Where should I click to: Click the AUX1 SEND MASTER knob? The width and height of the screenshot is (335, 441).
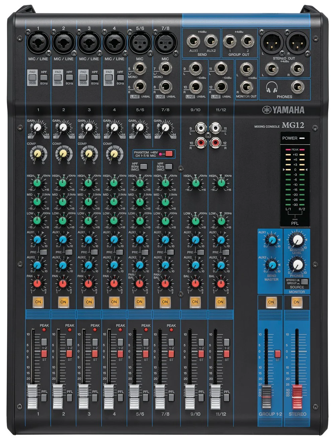coord(271,240)
